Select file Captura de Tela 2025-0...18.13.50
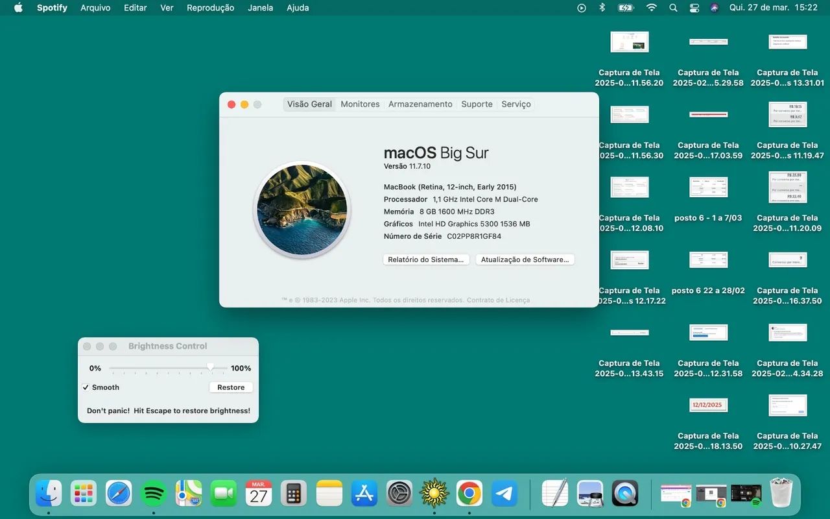 (708, 422)
